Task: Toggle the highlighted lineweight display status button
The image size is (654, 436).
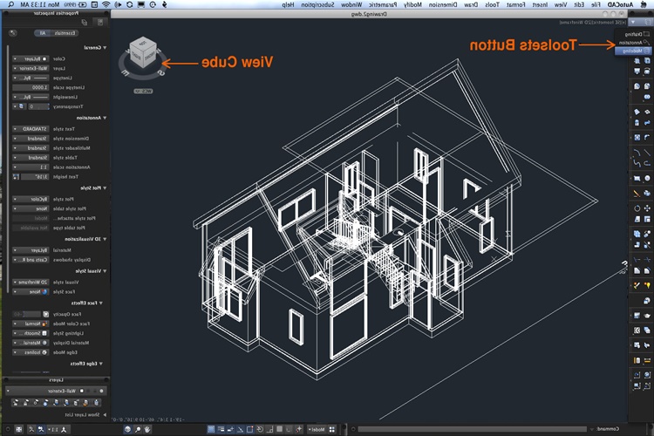Action: [221, 429]
